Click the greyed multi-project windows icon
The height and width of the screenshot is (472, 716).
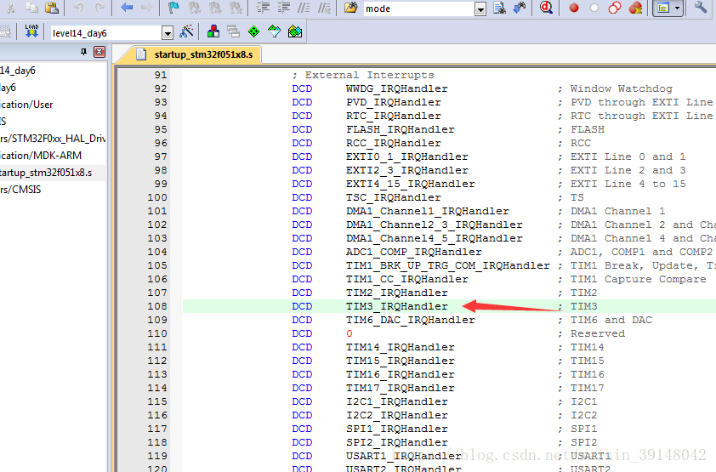pos(233,31)
